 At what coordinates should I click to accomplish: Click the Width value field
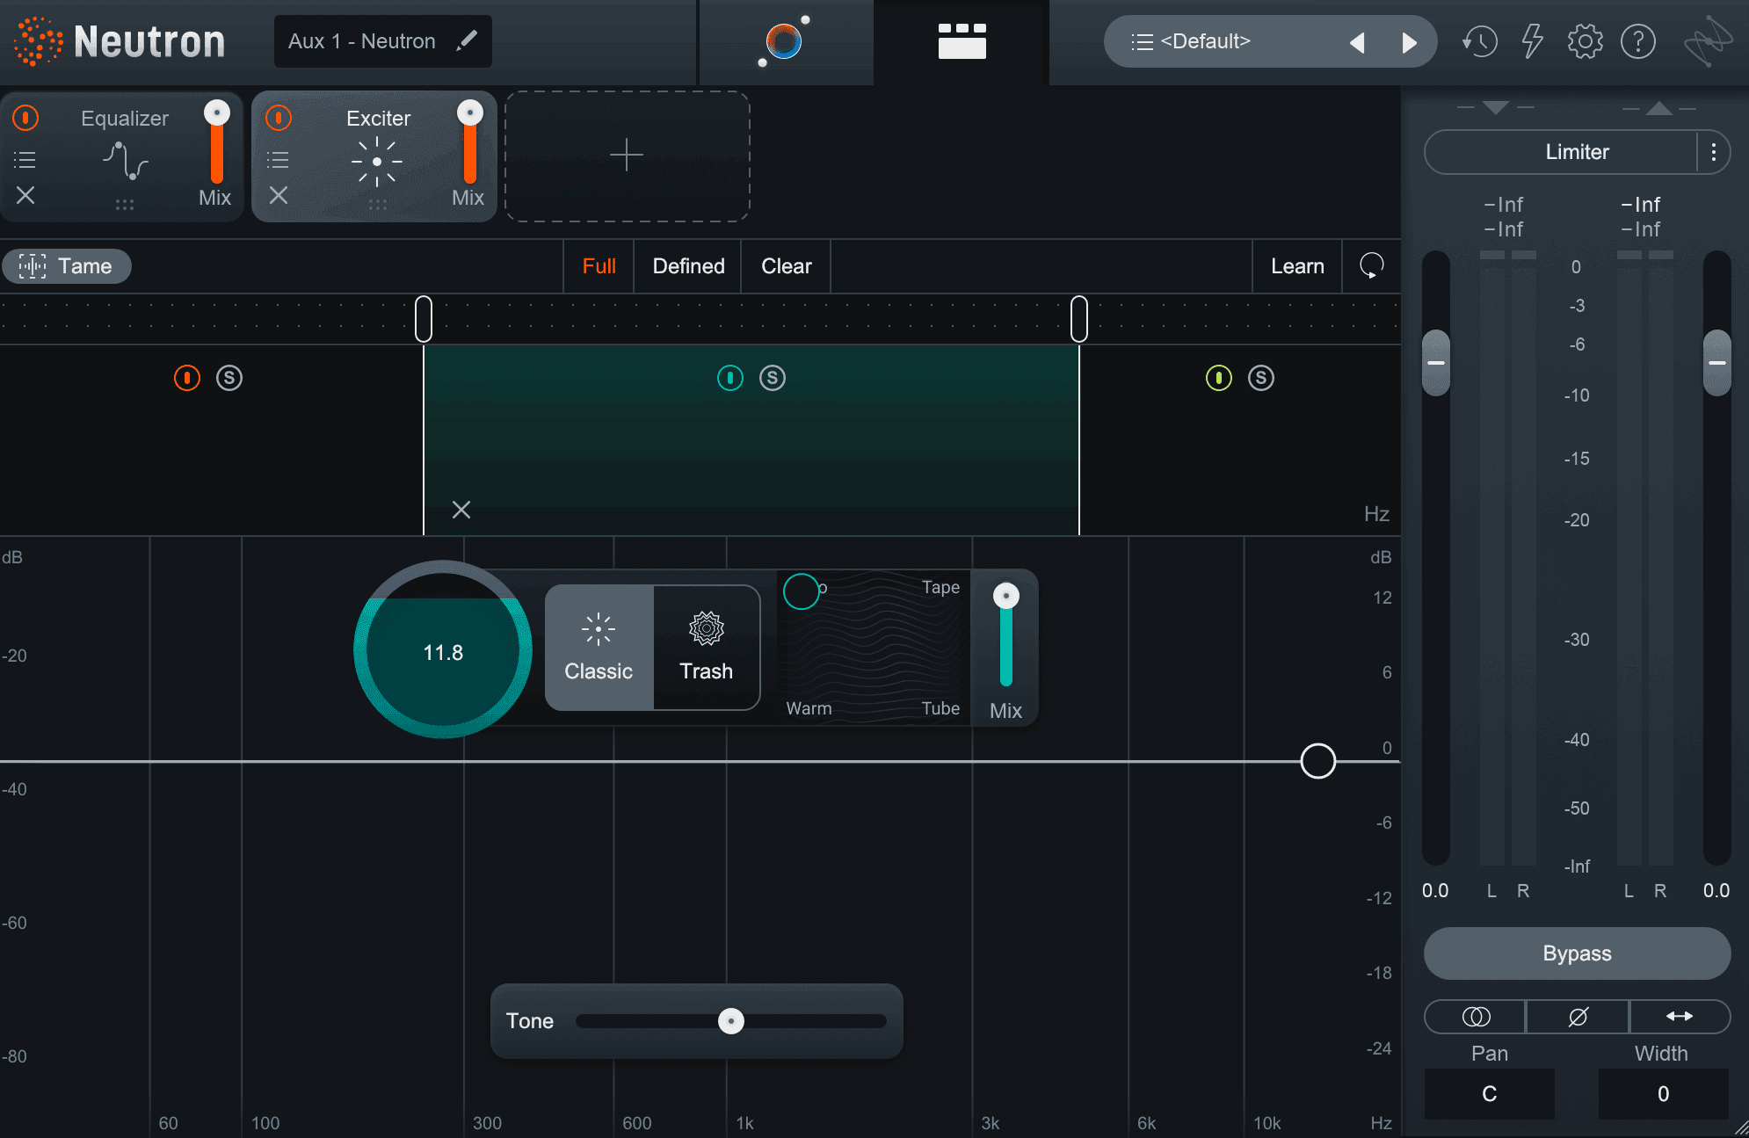pyautogui.click(x=1664, y=1094)
